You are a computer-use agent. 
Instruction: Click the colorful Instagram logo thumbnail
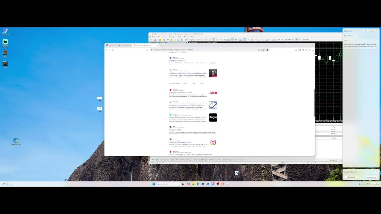pyautogui.click(x=213, y=142)
